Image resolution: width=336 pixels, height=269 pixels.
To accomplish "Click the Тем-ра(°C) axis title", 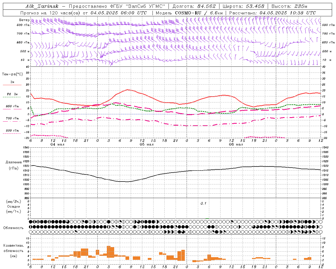I will pyautogui.click(x=12, y=74).
